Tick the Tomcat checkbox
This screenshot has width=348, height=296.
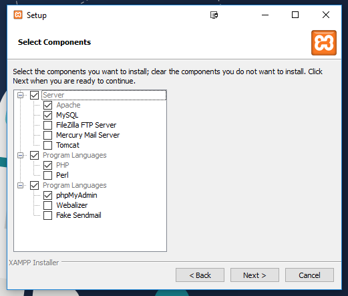[x=47, y=145]
